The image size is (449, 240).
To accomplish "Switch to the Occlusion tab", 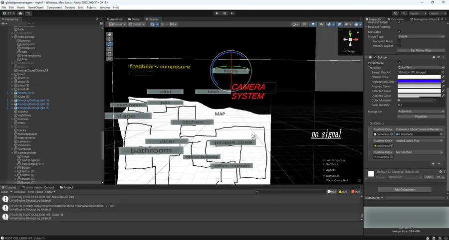I will tap(396, 19).
